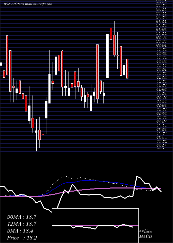
Task: Click the 21.01 price axis label
Action: coord(161,32)
